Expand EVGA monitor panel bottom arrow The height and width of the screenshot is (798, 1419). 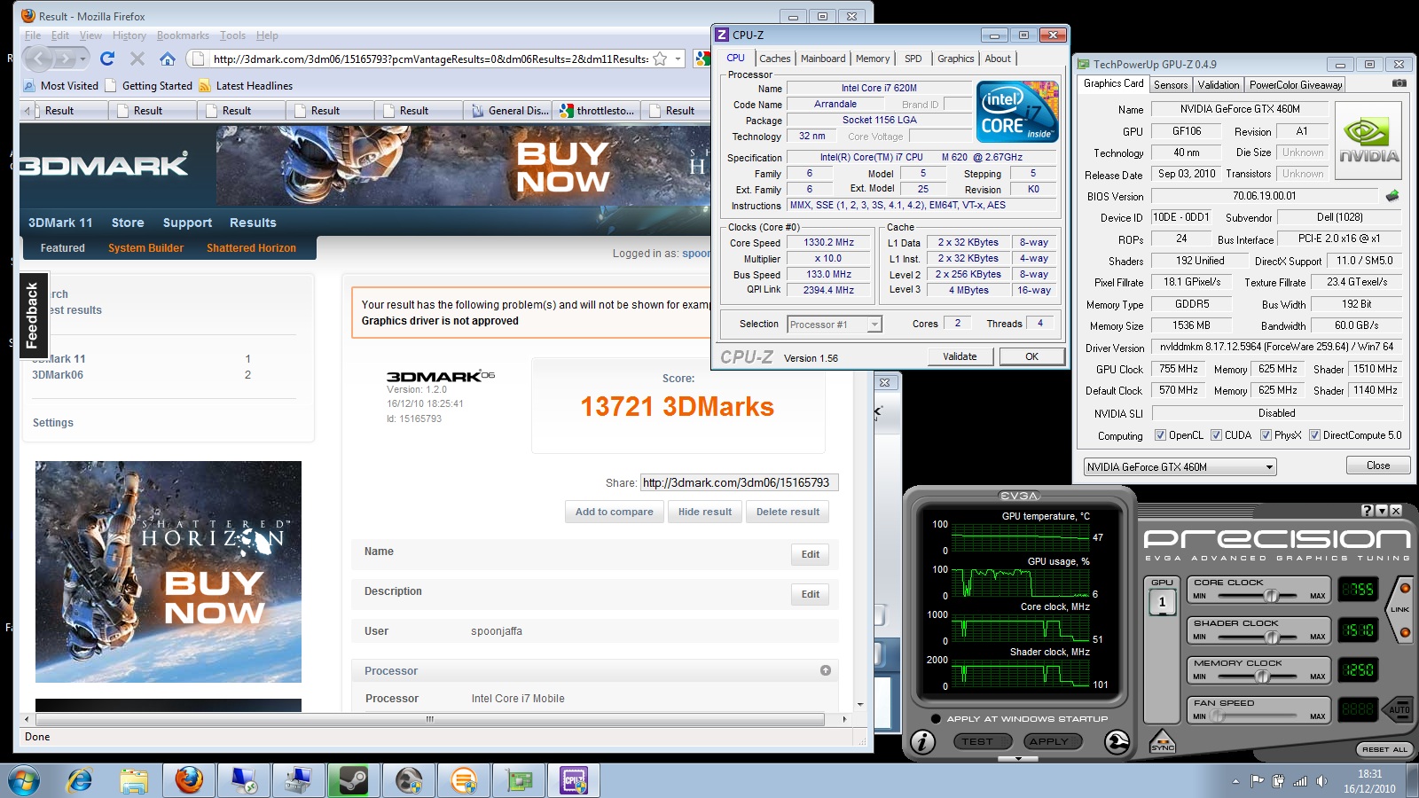pos(1018,759)
